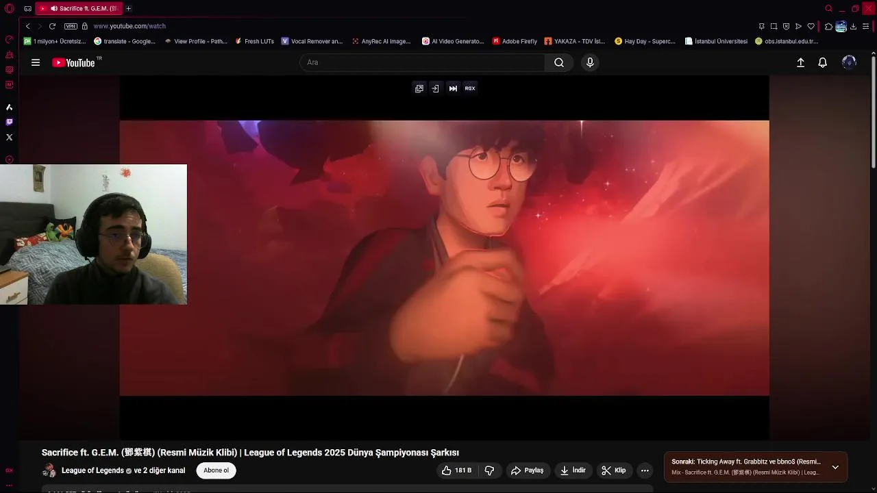Subscribe with 'Abone ol' button
This screenshot has width=877, height=493.
click(216, 470)
